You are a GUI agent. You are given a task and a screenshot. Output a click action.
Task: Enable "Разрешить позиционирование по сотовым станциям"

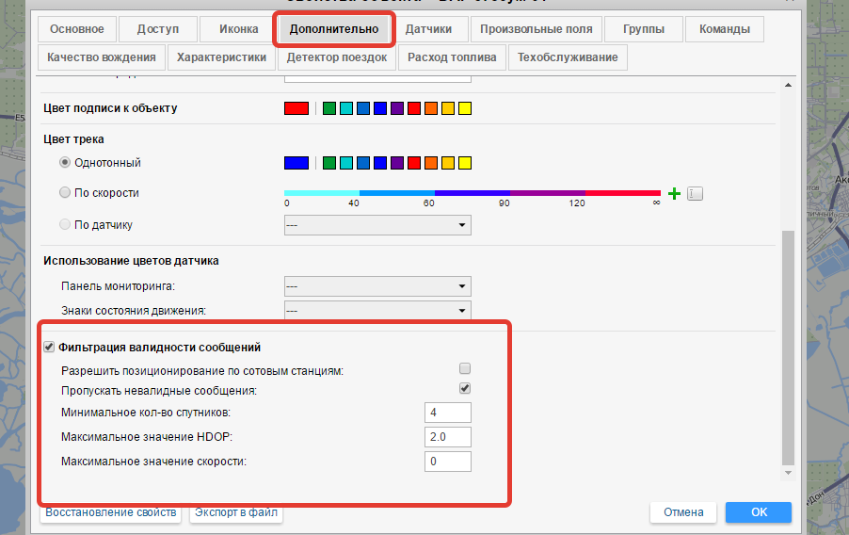(x=464, y=369)
